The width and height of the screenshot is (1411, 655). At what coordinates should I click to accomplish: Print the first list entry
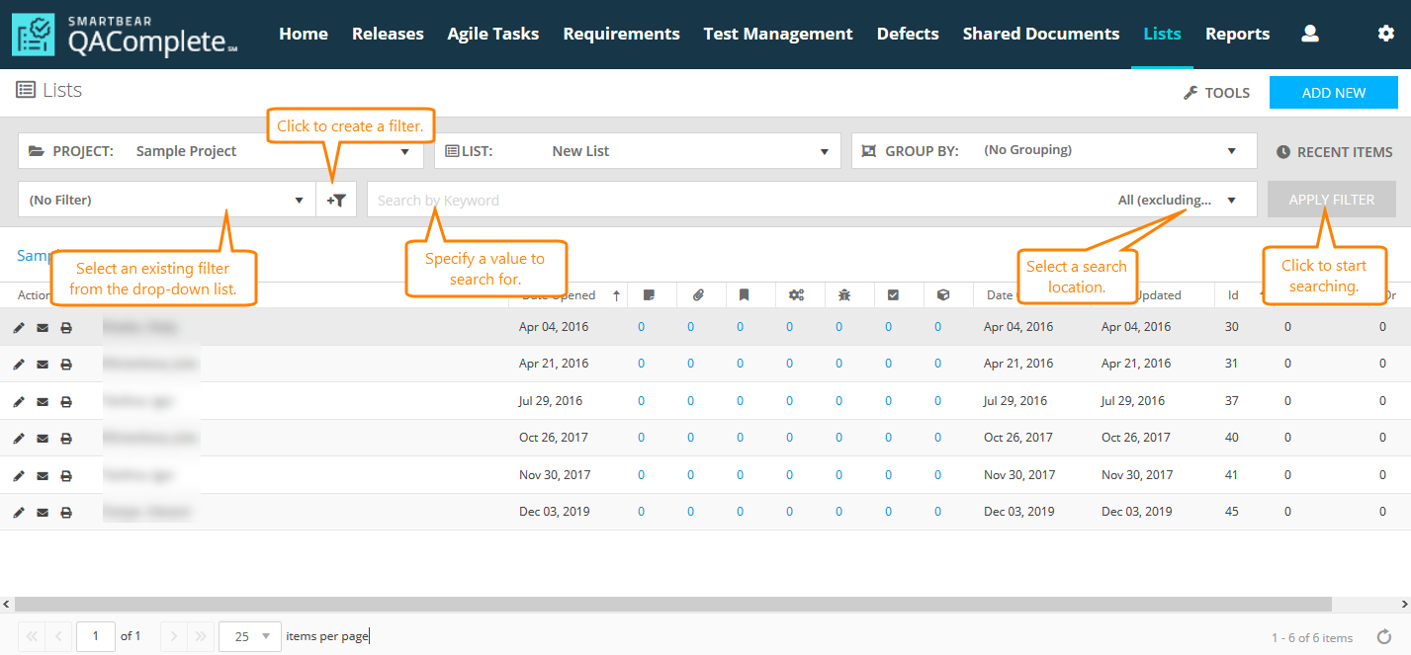[x=66, y=326]
